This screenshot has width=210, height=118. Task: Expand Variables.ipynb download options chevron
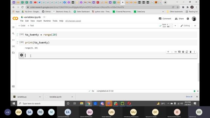tap(72, 97)
